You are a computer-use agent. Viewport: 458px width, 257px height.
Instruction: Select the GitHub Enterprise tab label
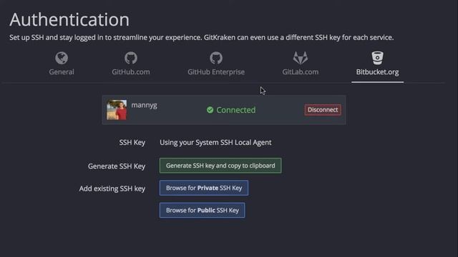(x=216, y=71)
